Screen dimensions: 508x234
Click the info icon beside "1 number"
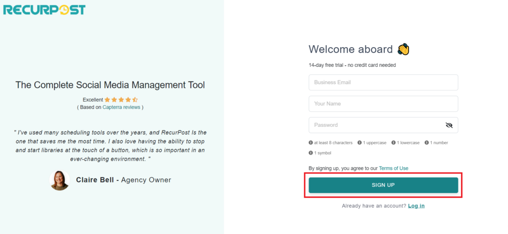(427, 143)
